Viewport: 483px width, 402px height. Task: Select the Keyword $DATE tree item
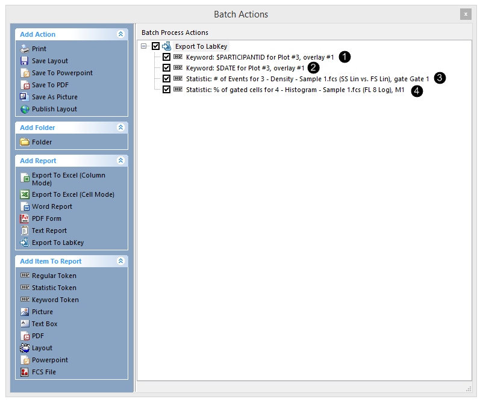tap(245, 68)
